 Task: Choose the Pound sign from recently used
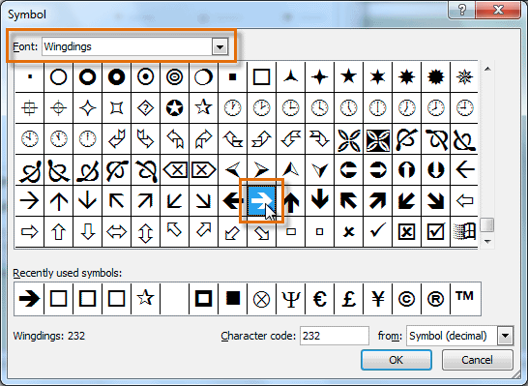coord(348,299)
